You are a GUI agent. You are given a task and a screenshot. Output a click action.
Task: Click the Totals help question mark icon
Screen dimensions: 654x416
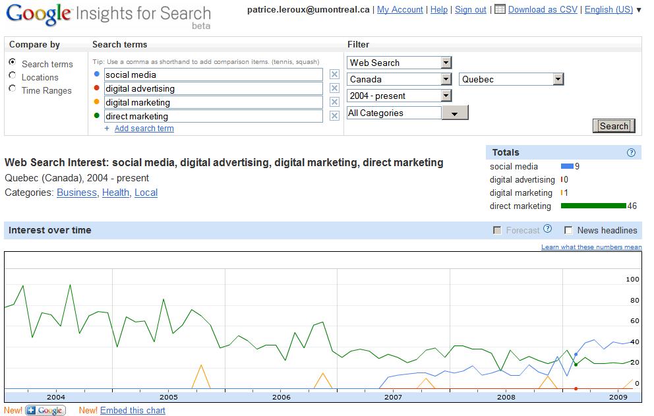tap(631, 152)
